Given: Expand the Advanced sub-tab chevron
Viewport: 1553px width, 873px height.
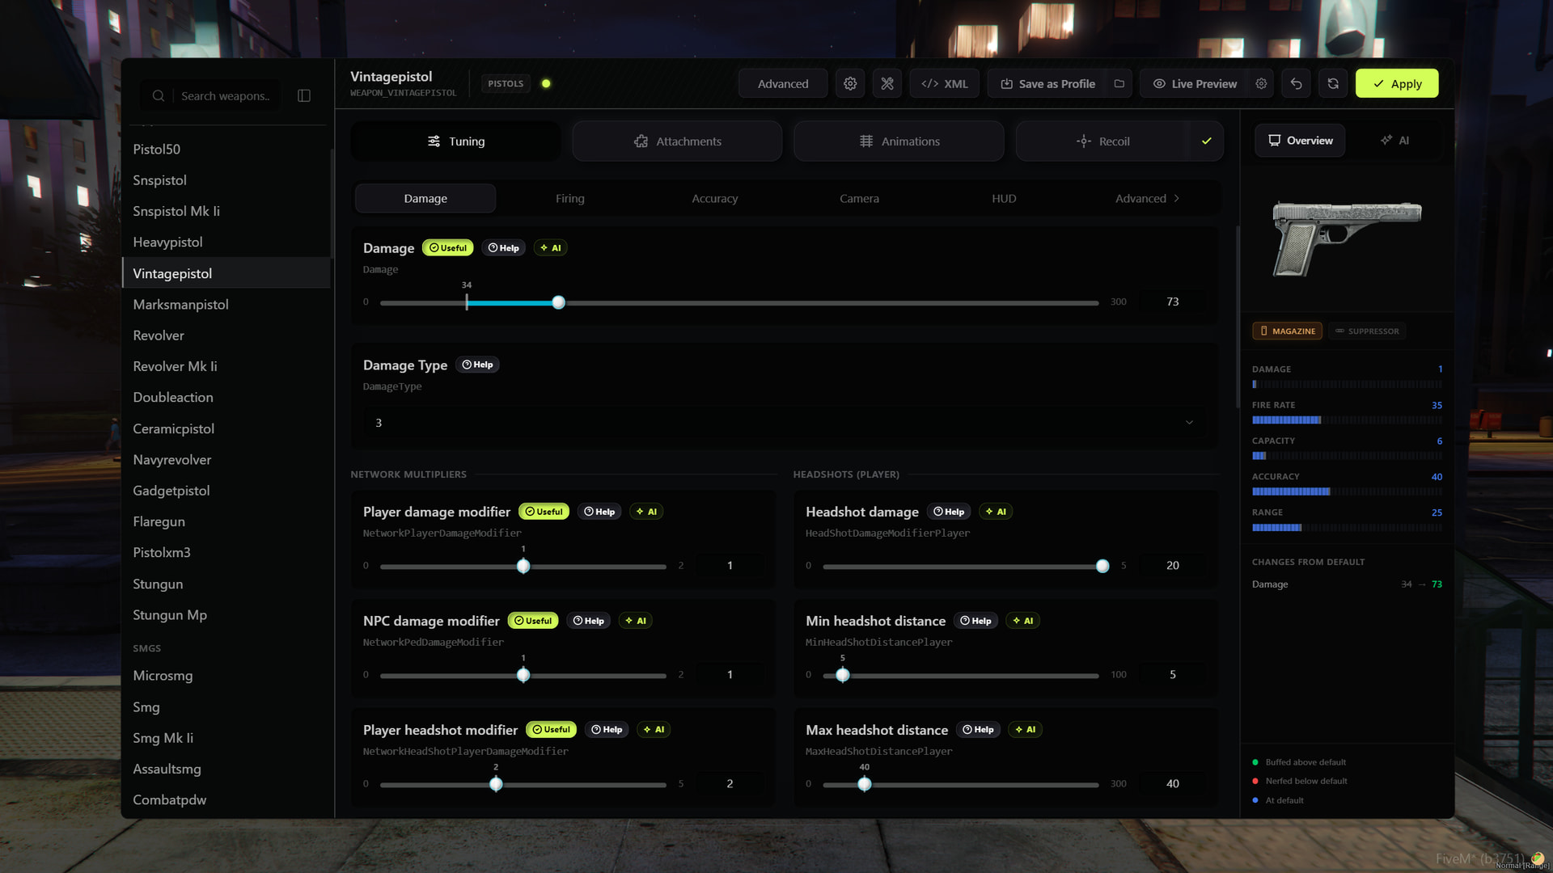Looking at the screenshot, I should coord(1177,198).
